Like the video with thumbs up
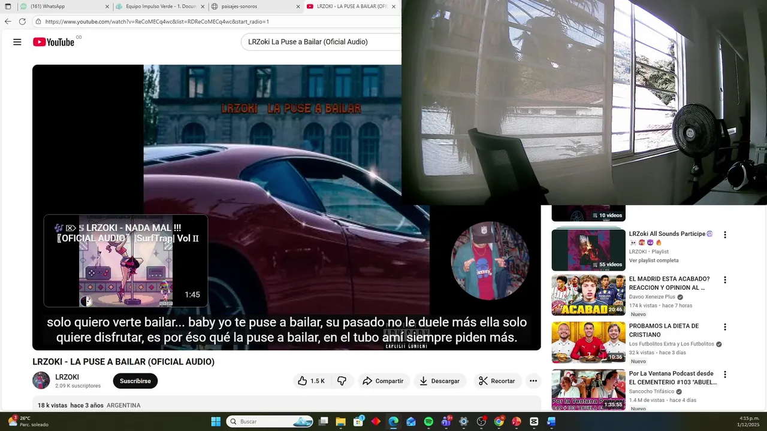The width and height of the screenshot is (767, 431). (311, 381)
